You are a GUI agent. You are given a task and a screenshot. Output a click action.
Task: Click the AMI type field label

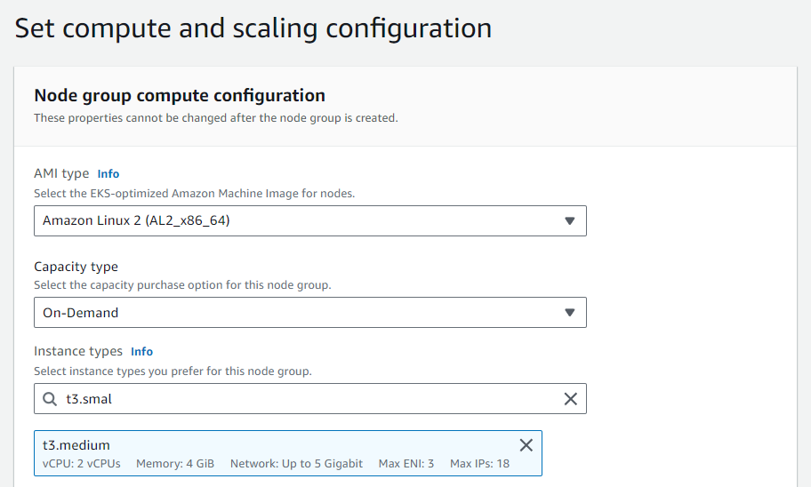click(x=61, y=173)
